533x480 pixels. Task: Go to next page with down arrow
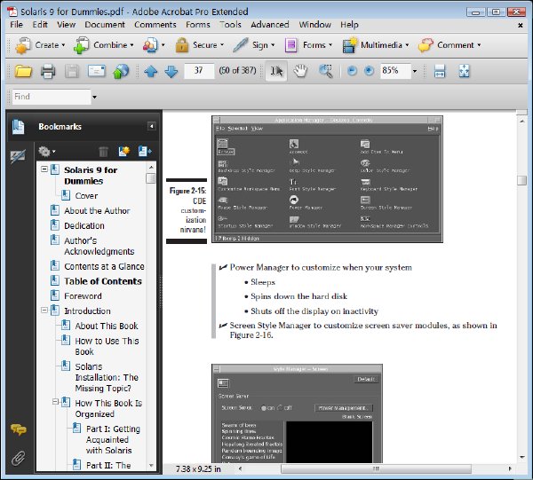pyautogui.click(x=171, y=71)
